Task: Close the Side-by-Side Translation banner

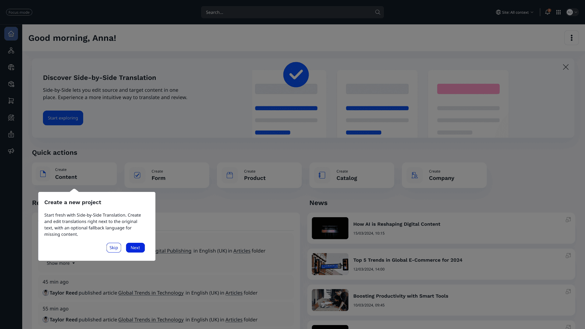Action: [565, 67]
